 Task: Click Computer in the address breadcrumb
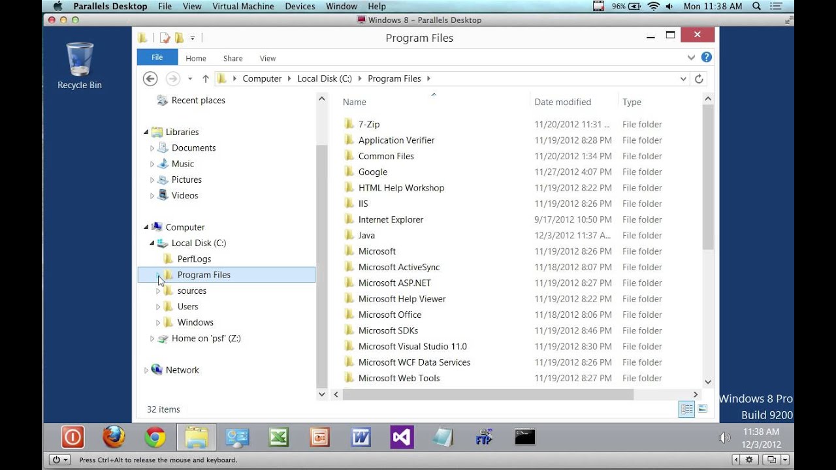point(262,78)
